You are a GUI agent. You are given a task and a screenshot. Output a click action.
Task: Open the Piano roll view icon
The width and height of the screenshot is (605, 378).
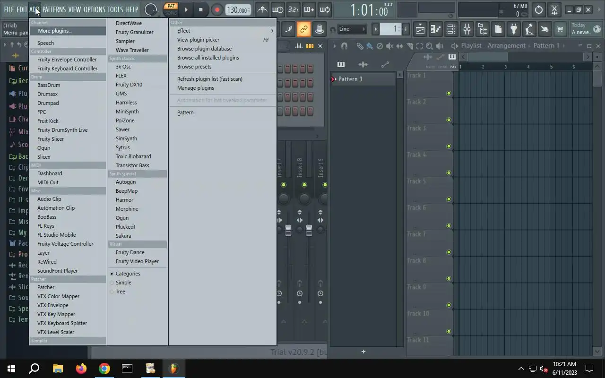pos(436,29)
